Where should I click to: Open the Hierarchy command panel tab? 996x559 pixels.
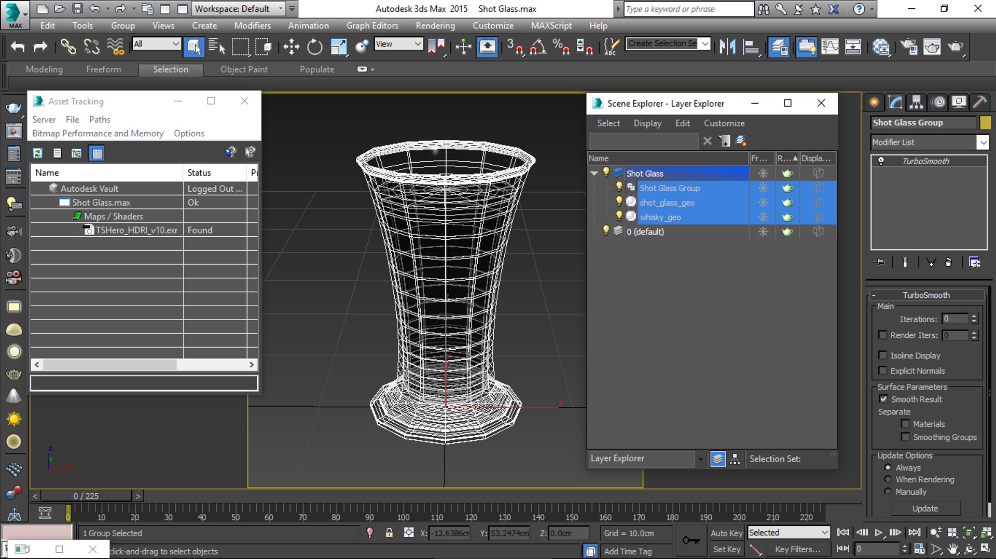(x=917, y=102)
